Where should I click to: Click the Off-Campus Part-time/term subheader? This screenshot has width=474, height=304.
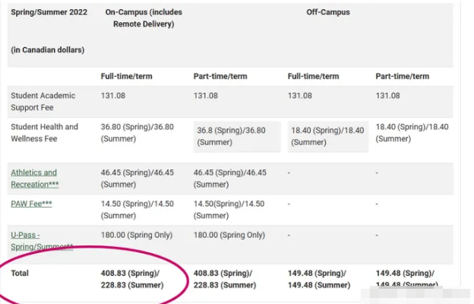pyautogui.click(x=402, y=76)
